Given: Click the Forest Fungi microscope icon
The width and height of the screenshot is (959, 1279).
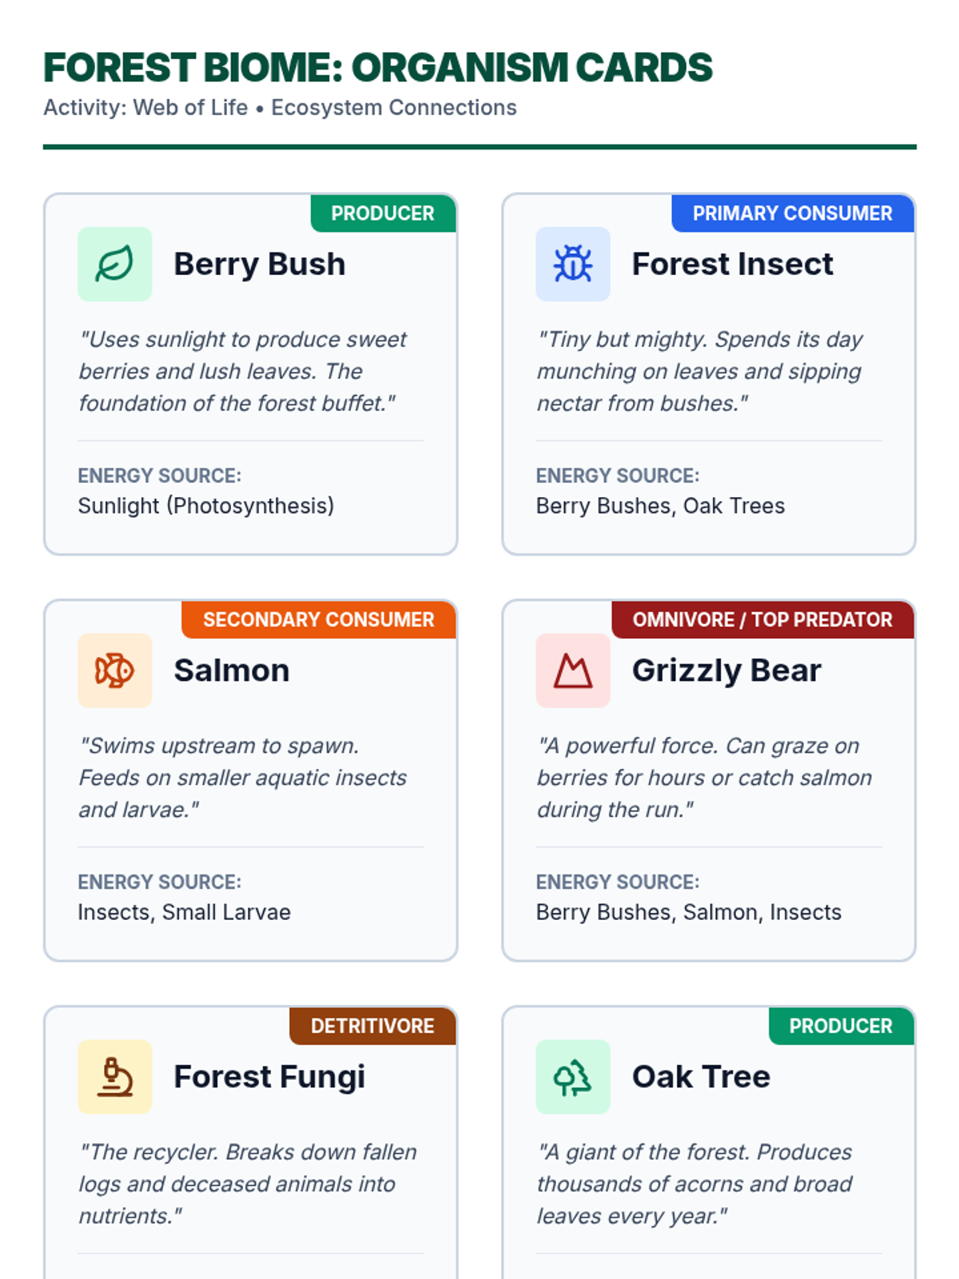Looking at the screenshot, I should click(114, 1076).
